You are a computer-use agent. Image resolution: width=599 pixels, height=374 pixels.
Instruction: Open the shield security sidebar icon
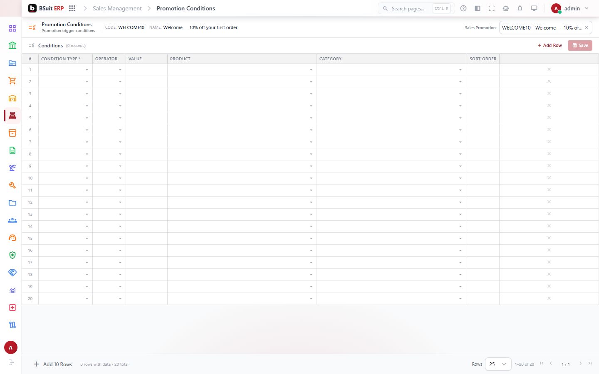click(x=12, y=255)
